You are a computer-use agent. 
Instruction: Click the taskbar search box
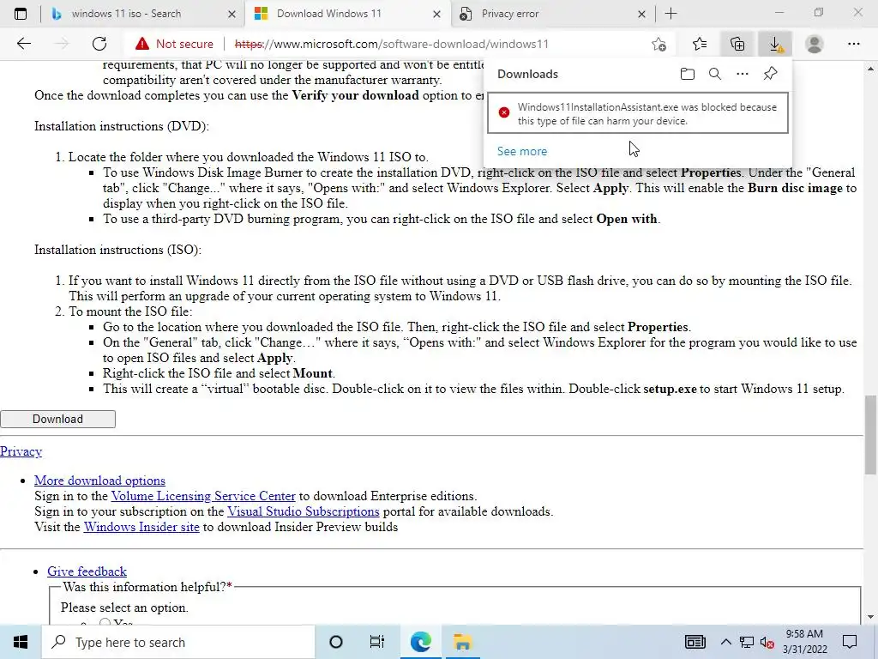pyautogui.click(x=178, y=642)
